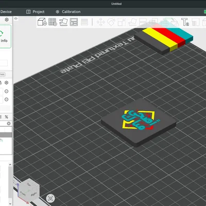The width and height of the screenshot is (206, 206).
Task: Remove first filament with minus button
Action: [x=6, y=91]
